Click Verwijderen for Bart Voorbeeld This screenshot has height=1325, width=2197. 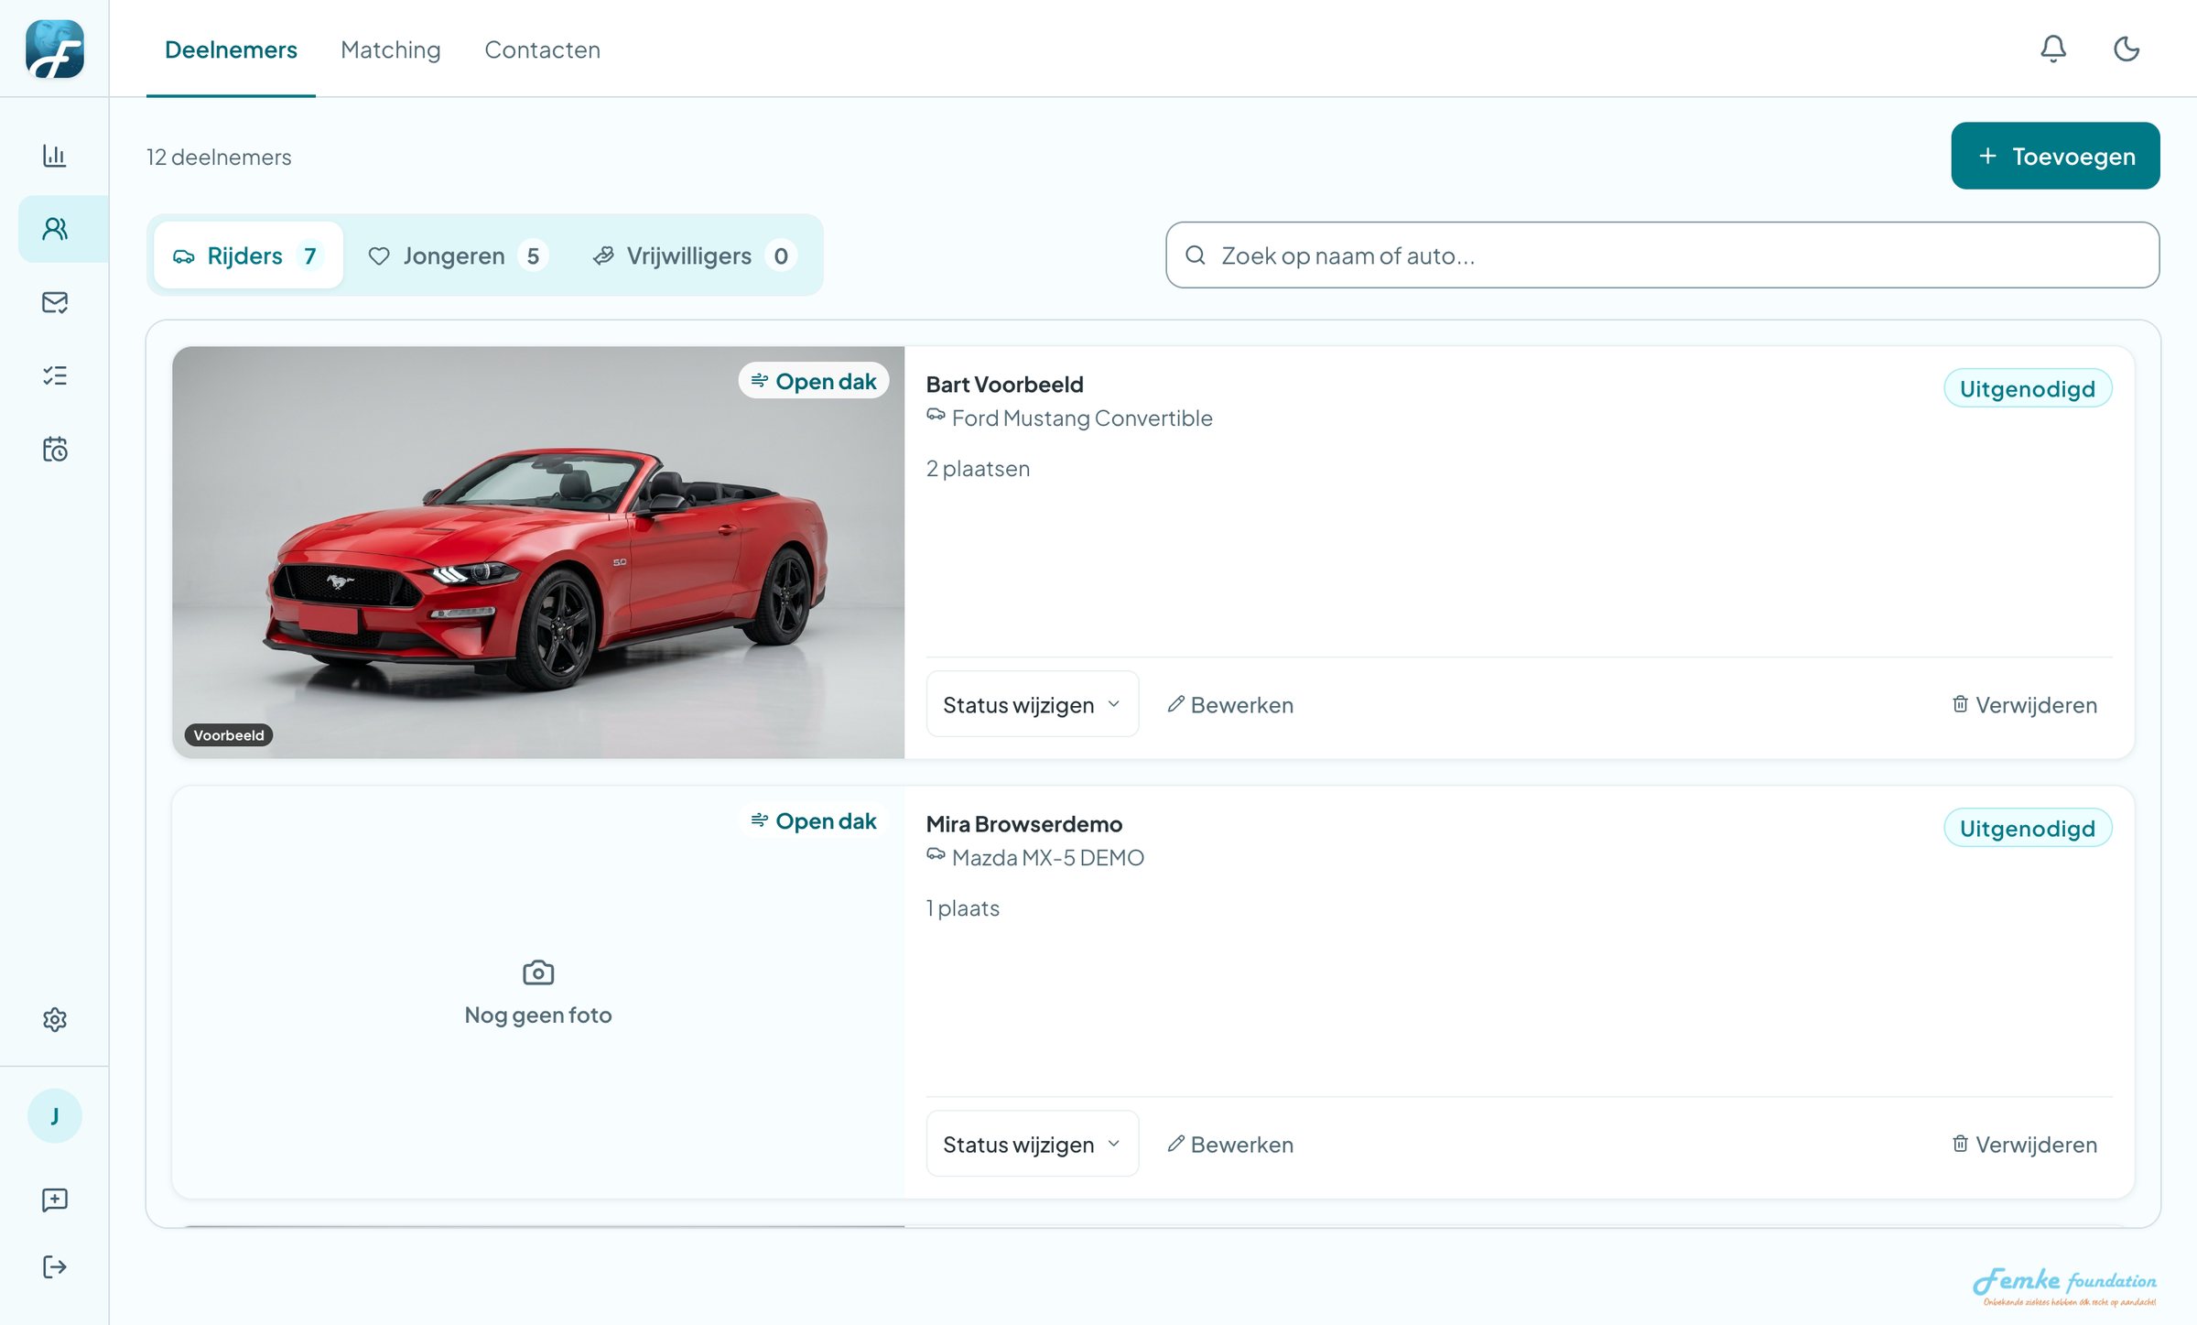pos(2024,704)
